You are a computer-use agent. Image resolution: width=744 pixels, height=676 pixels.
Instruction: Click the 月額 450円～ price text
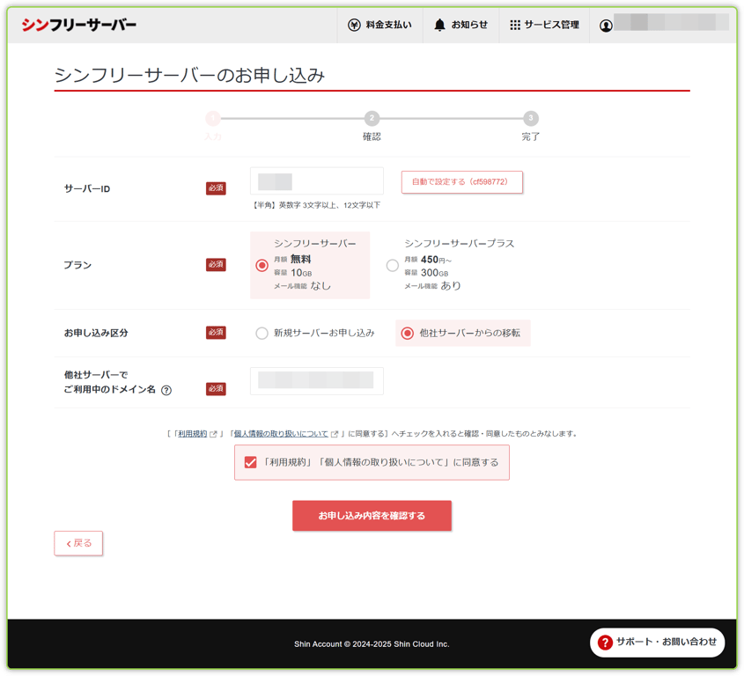click(x=428, y=260)
